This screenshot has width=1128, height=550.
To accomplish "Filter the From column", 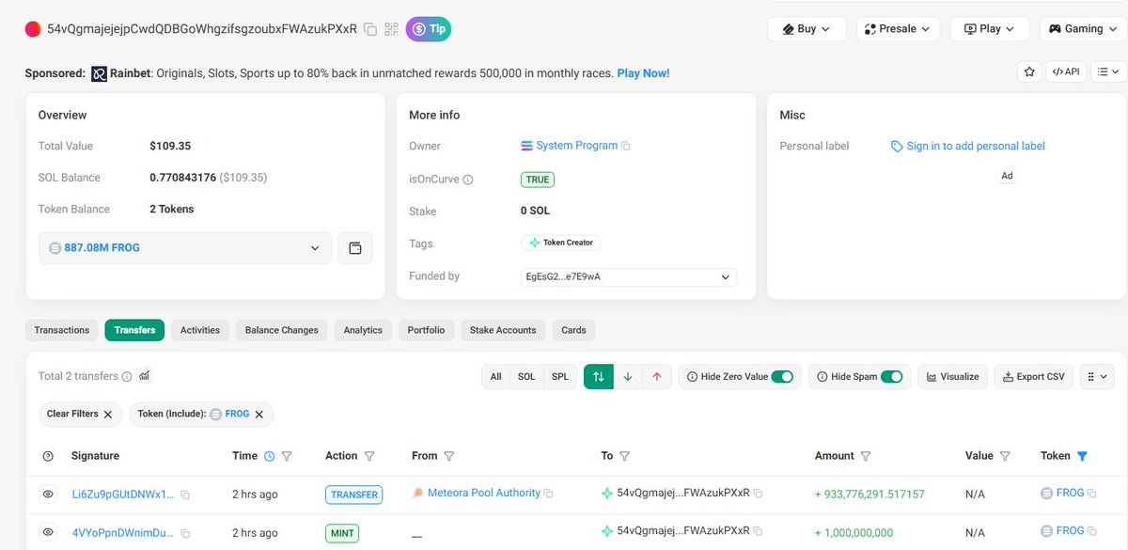I will coord(449,456).
